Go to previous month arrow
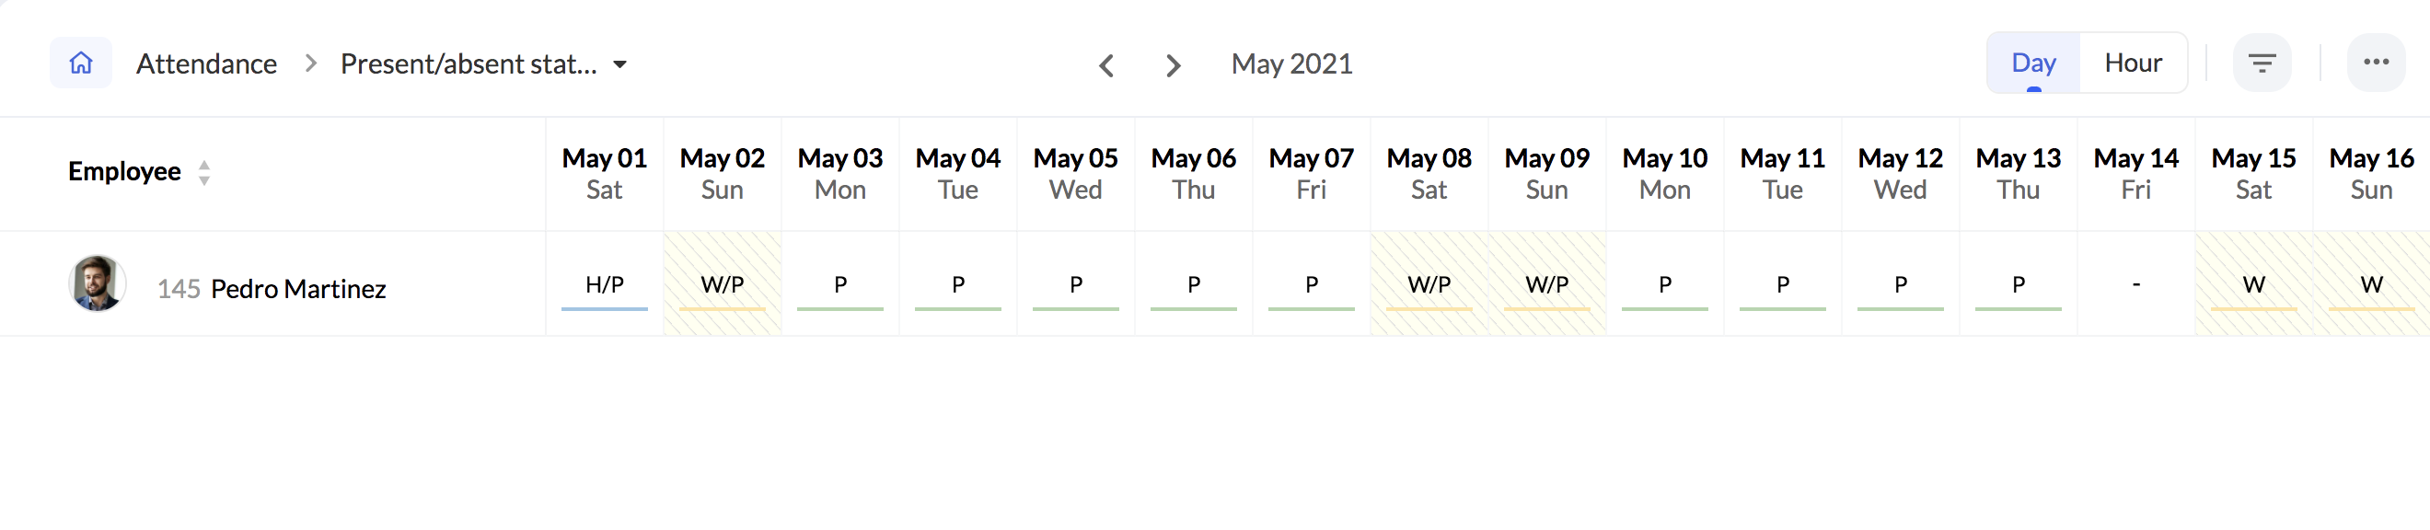2430x530 pixels. point(1106,65)
